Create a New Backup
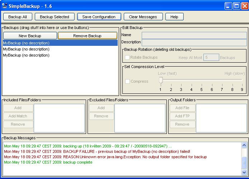This screenshot has height=179, width=249. [30, 36]
